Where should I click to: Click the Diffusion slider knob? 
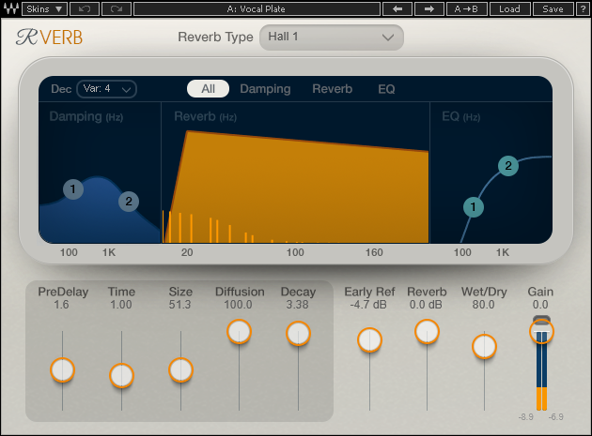click(x=239, y=332)
